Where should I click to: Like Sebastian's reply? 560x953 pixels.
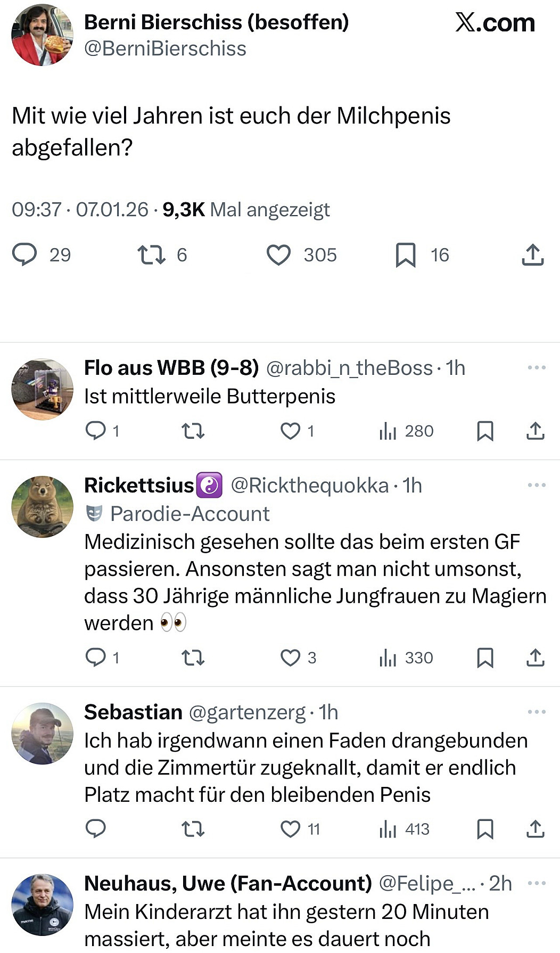(290, 829)
